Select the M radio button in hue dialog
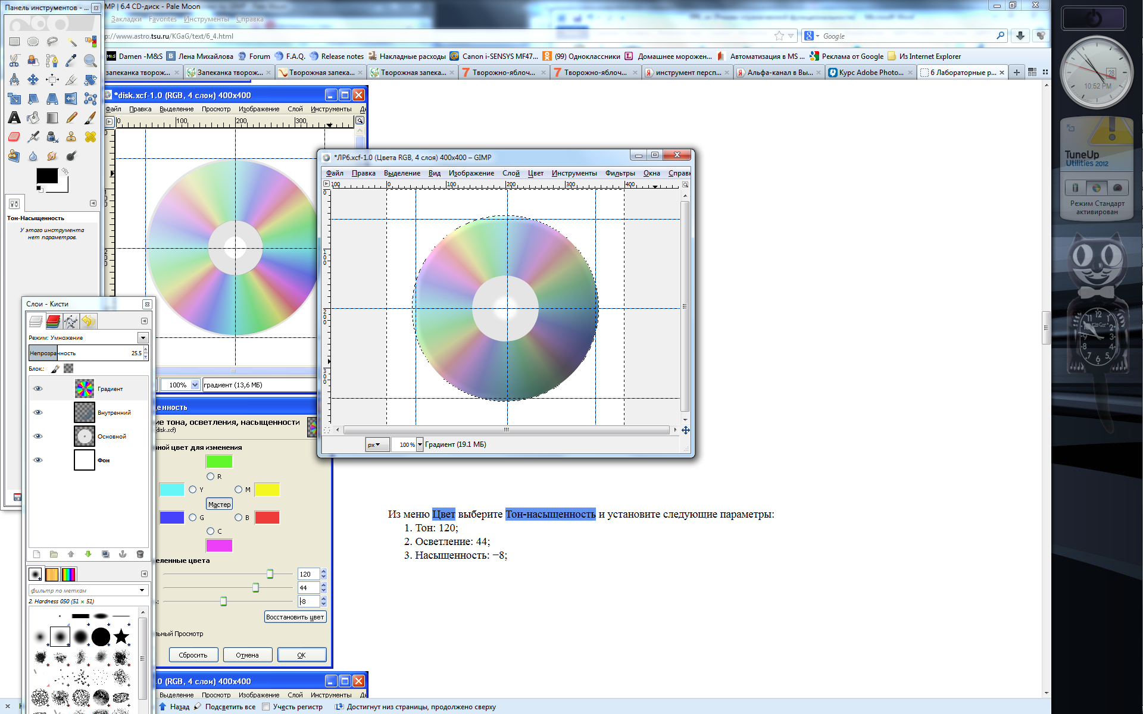The width and height of the screenshot is (1143, 714). (x=238, y=489)
